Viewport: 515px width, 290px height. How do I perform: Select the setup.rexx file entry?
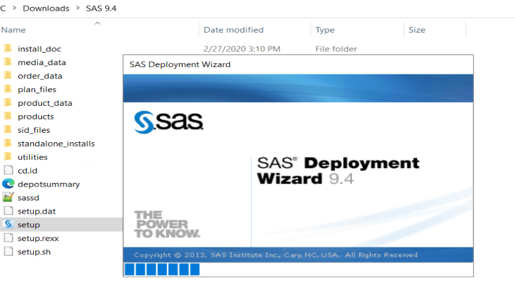[38, 238]
